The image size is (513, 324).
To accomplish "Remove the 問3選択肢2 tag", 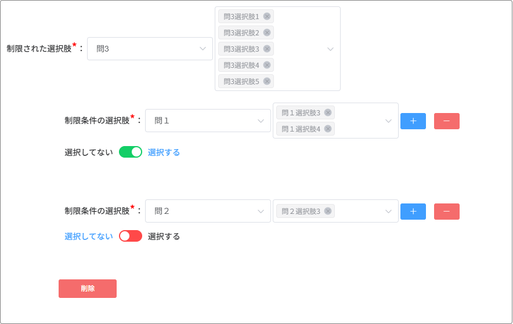I will pyautogui.click(x=267, y=32).
